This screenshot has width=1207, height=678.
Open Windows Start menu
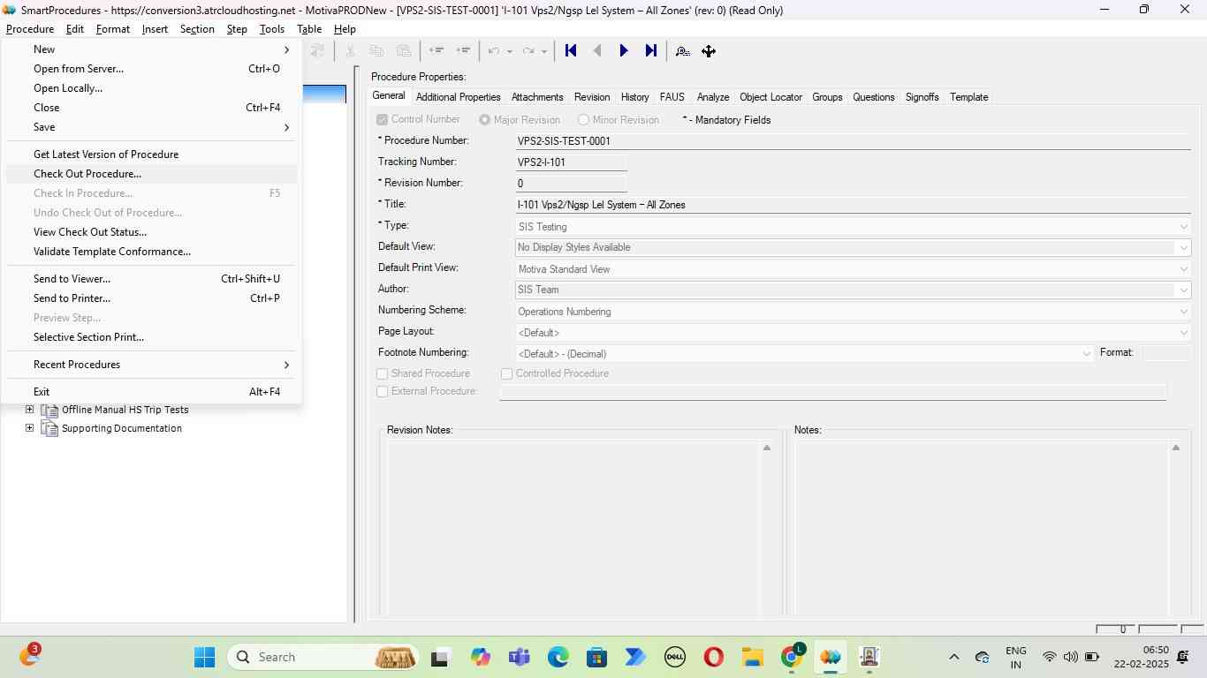(x=204, y=657)
